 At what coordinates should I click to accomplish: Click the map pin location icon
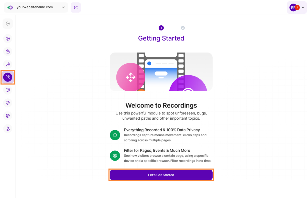pos(8,129)
